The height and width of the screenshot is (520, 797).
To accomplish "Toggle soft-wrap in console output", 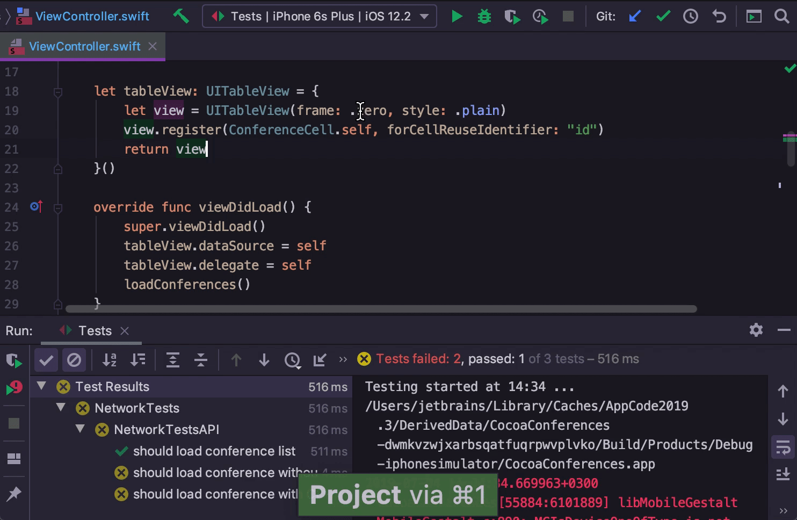I will (783, 447).
